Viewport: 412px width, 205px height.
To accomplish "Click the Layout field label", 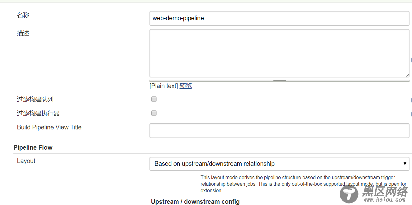I will pyautogui.click(x=26, y=161).
